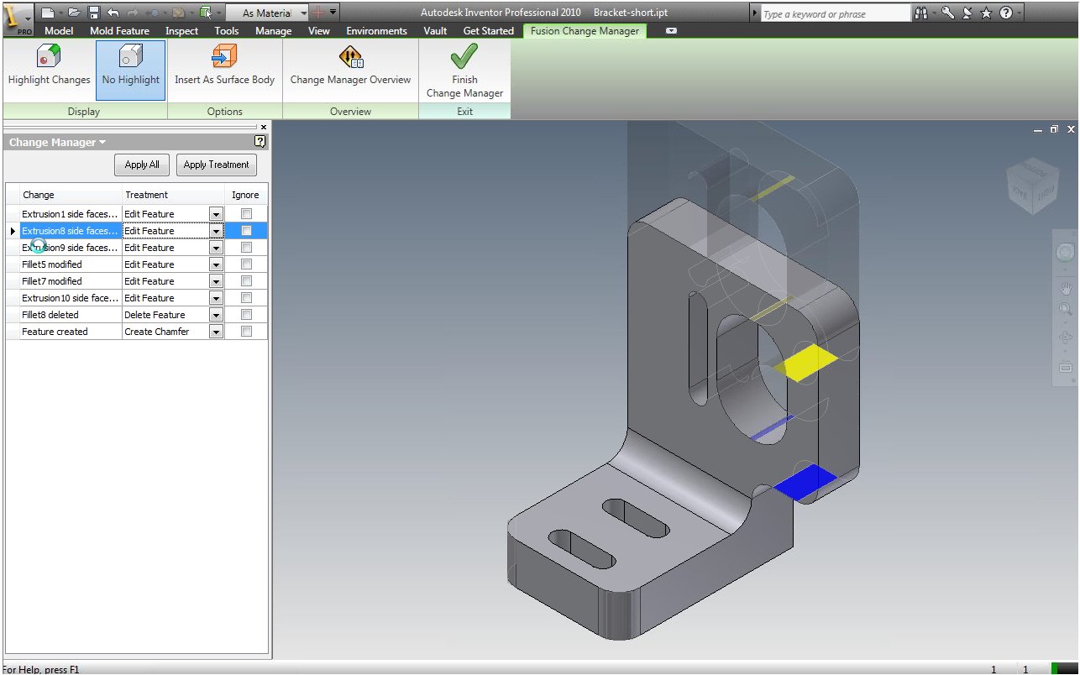Viewport: 1080px width, 675px height.
Task: Switch to the Inspect tab
Action: (182, 31)
